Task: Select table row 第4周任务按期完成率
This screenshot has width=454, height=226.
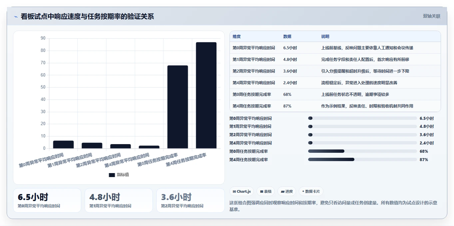Action: [x=335, y=106]
